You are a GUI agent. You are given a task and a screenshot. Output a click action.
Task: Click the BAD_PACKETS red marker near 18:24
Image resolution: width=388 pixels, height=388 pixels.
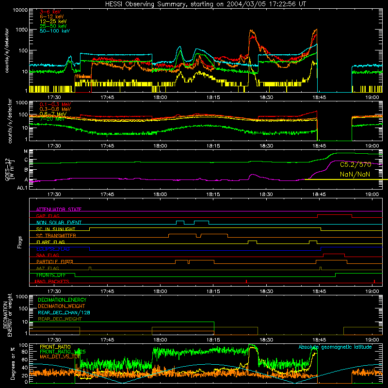[x=246, y=281]
